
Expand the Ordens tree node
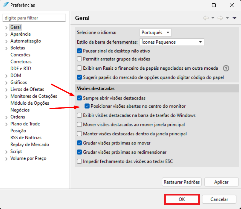pos(6,117)
